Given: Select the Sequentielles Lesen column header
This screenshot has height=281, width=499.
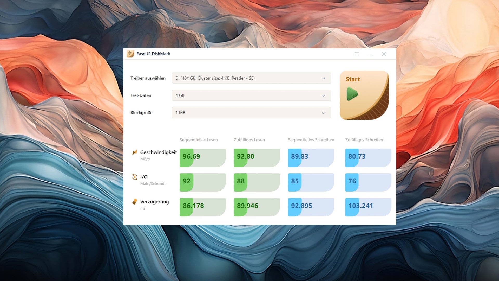Looking at the screenshot, I should (x=199, y=140).
